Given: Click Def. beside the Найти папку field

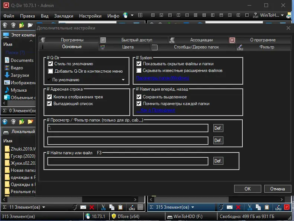Looking at the screenshot, I should 218,161.
